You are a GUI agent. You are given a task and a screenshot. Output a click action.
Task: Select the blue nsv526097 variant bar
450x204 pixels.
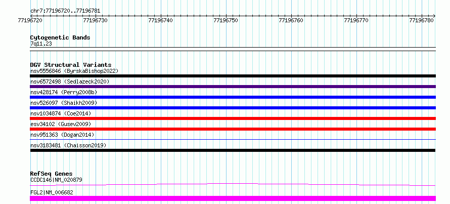coord(233,108)
